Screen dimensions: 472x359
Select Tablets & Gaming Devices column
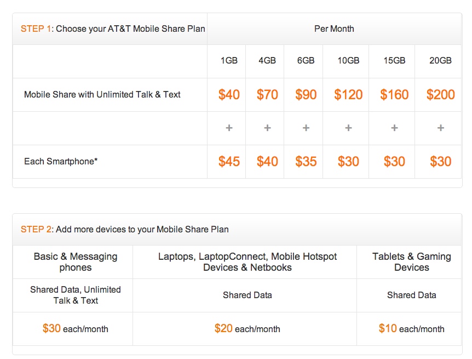(x=411, y=261)
